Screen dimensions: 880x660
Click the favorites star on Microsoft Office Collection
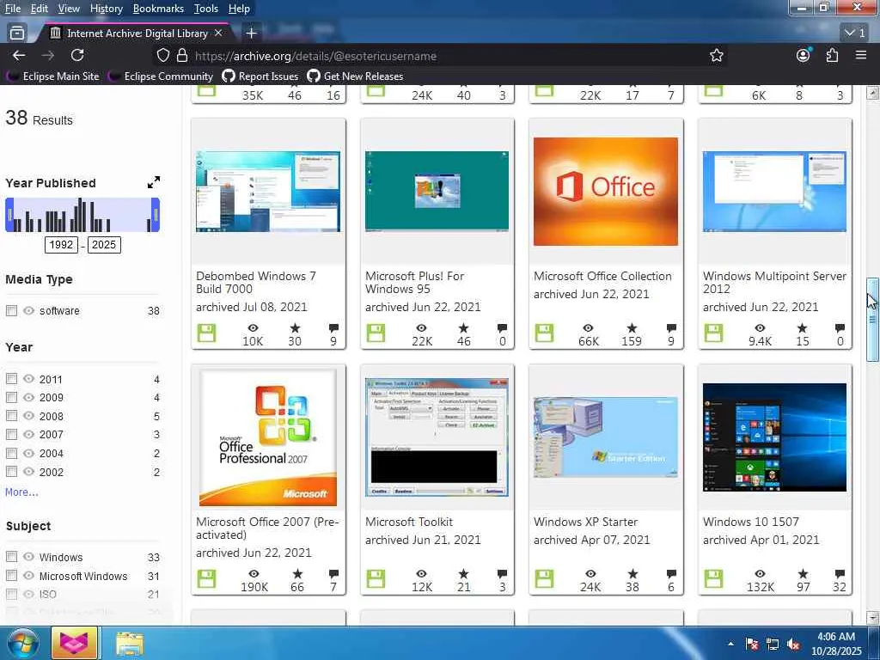tap(632, 327)
